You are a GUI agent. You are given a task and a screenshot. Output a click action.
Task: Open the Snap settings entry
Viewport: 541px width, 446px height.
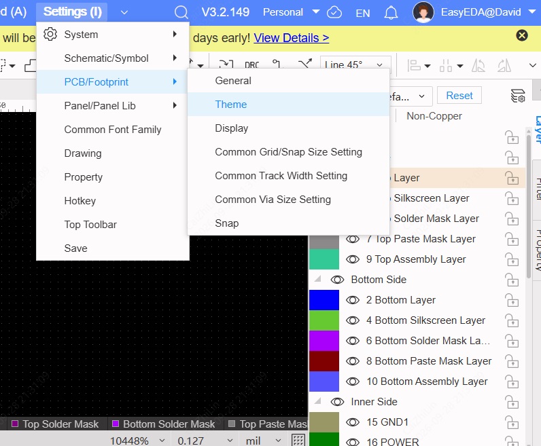[x=288, y=223]
